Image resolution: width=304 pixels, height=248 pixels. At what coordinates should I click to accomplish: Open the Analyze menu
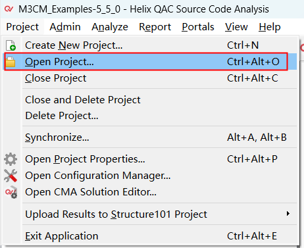(x=110, y=27)
